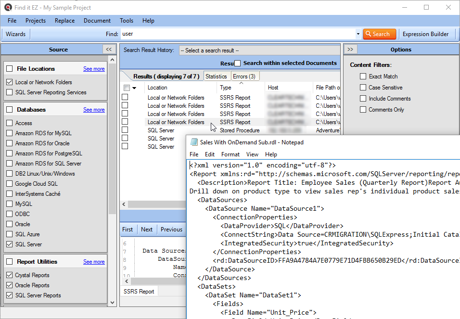Open See more link for Databases
Screen dimensions: 460x319
[x=94, y=110]
